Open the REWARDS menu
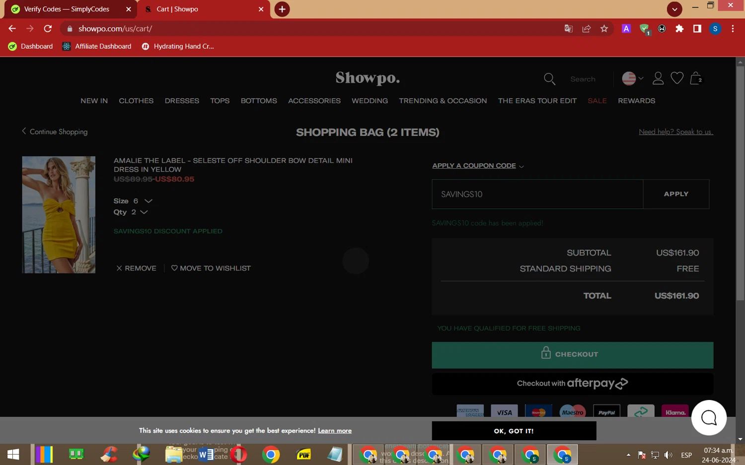The width and height of the screenshot is (745, 465). pyautogui.click(x=637, y=101)
